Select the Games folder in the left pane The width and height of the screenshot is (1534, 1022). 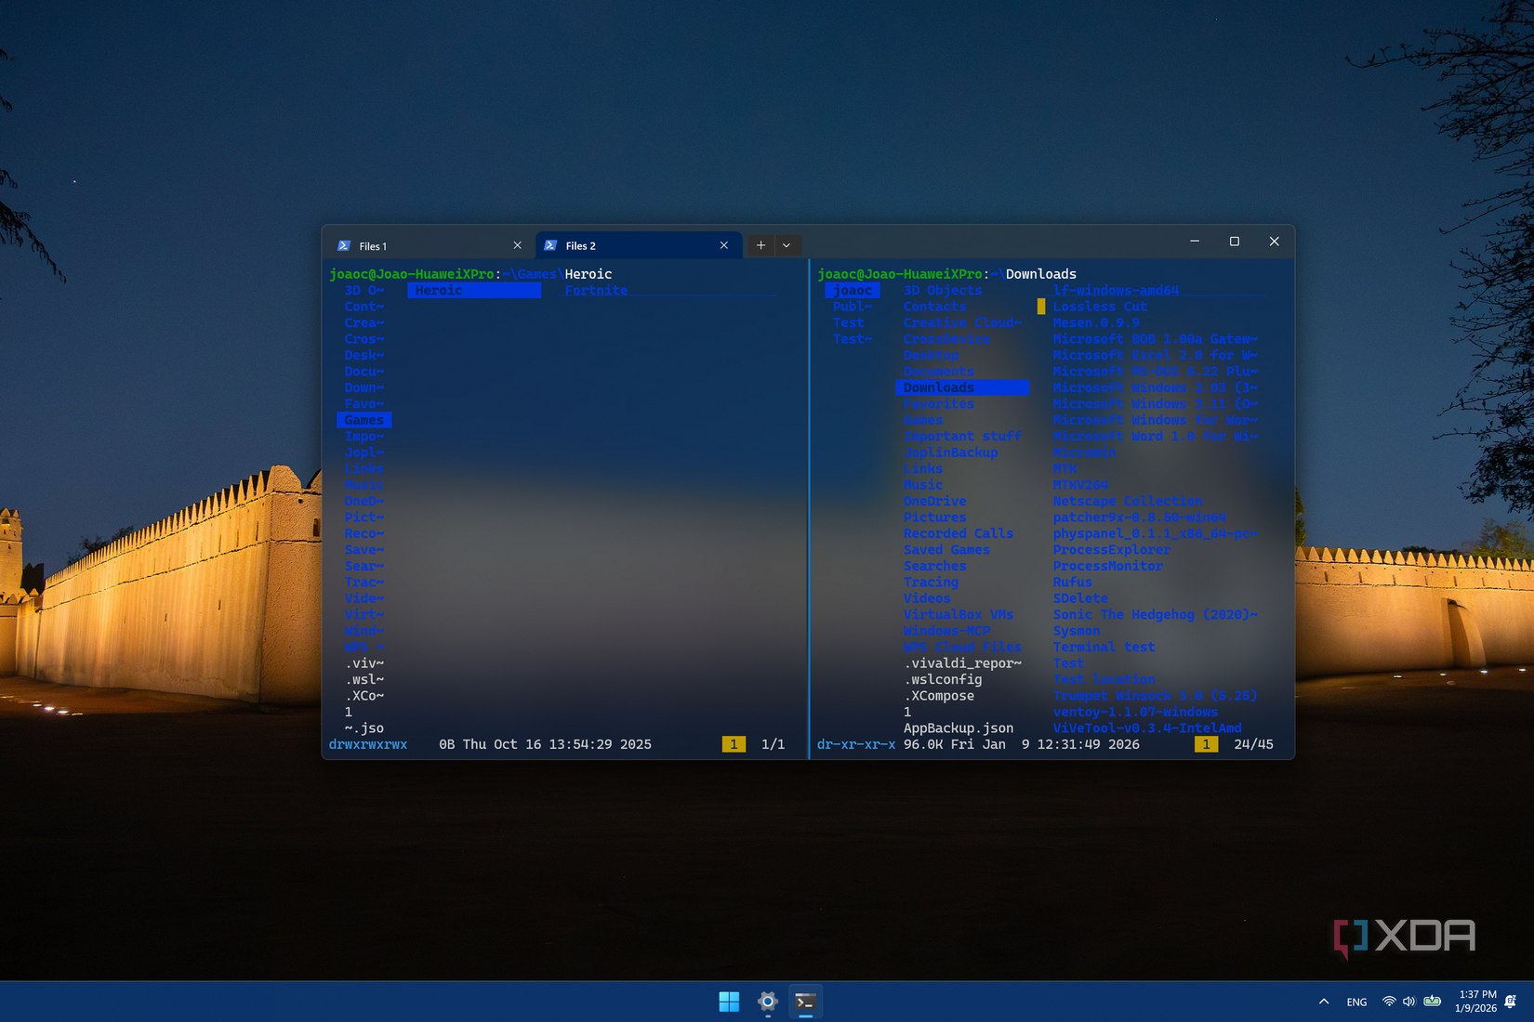(x=364, y=420)
